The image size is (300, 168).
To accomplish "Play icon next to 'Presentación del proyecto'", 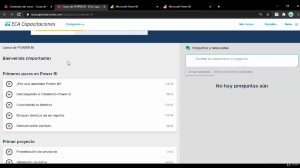I will click(9, 152).
